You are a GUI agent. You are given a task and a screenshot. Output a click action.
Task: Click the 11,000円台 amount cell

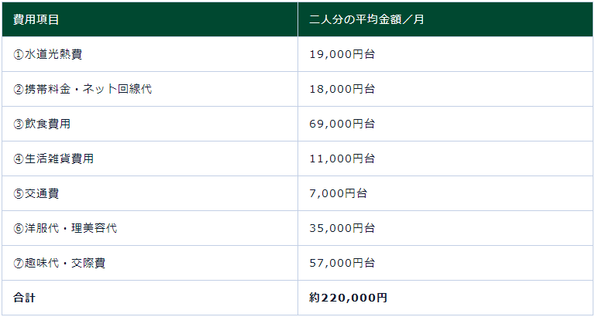point(342,158)
